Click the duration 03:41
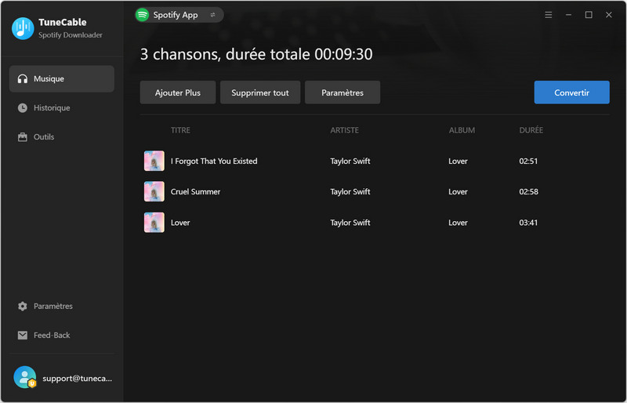 pos(528,223)
